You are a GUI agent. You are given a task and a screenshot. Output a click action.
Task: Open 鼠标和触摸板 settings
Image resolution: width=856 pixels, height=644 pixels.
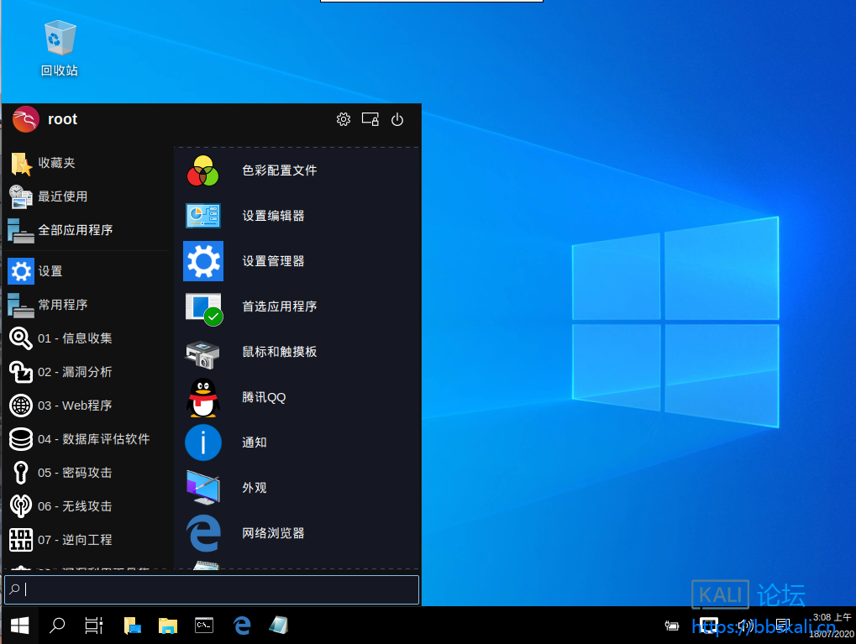coord(278,351)
